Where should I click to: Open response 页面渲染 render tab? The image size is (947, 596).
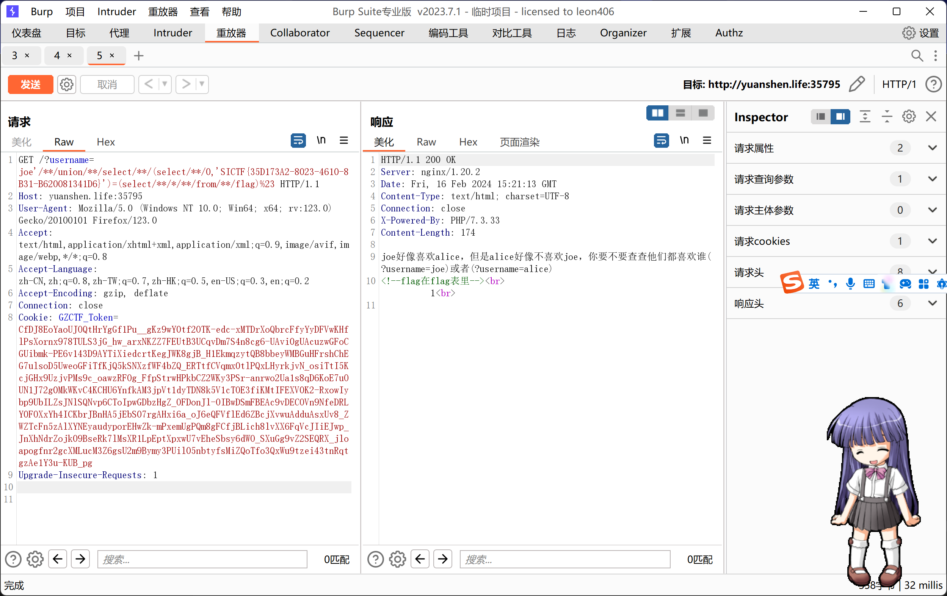(519, 142)
